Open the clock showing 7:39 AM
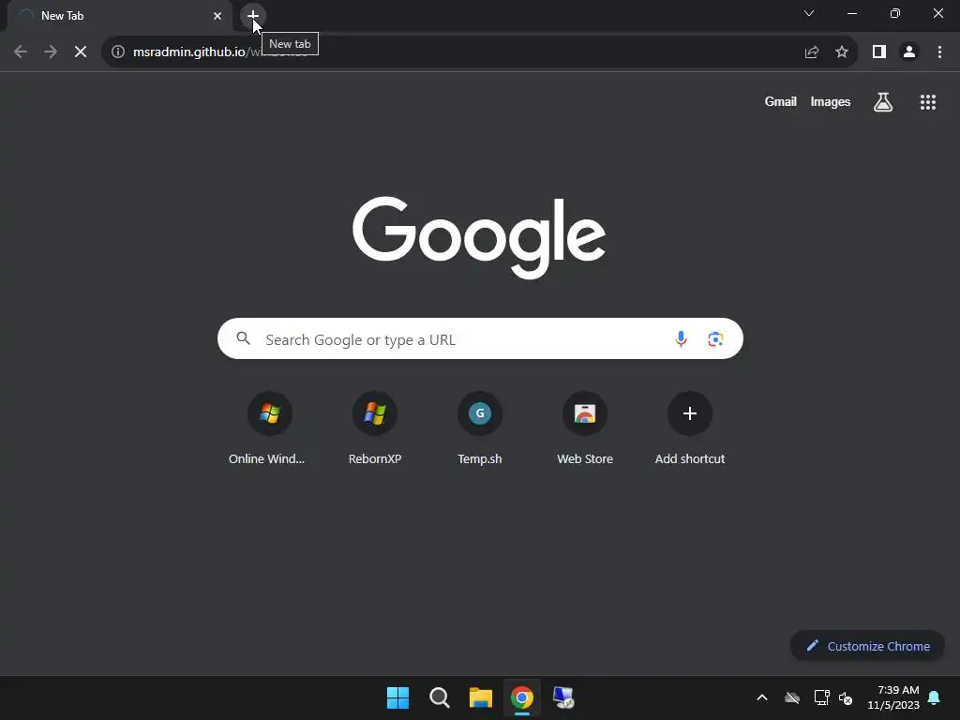This screenshot has width=960, height=720. [x=893, y=697]
